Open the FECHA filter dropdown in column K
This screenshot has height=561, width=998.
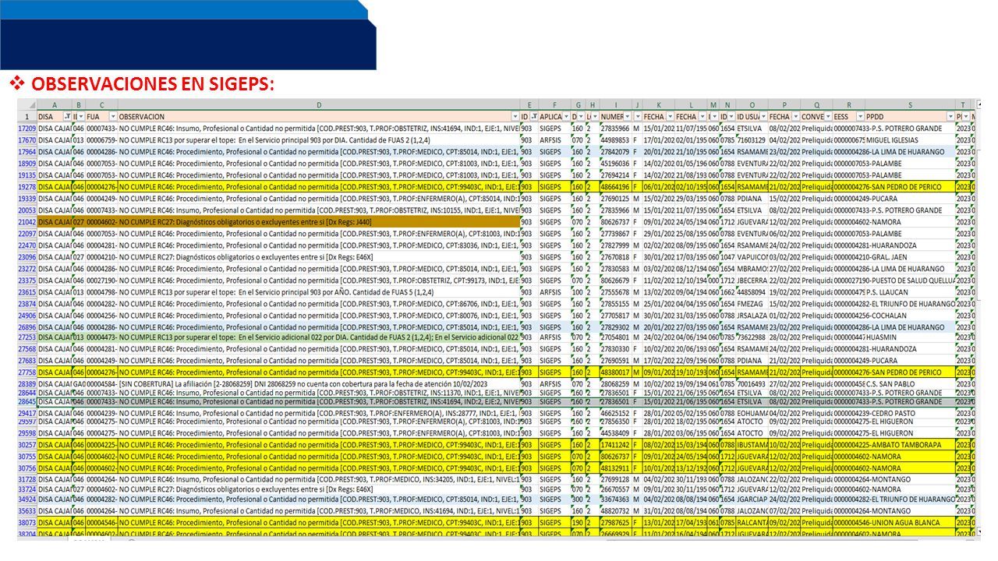pos(670,116)
